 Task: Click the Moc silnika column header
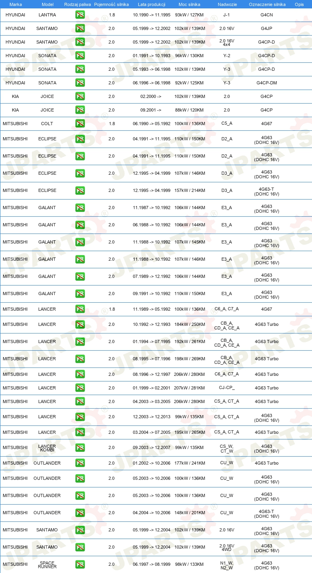coord(190,4)
